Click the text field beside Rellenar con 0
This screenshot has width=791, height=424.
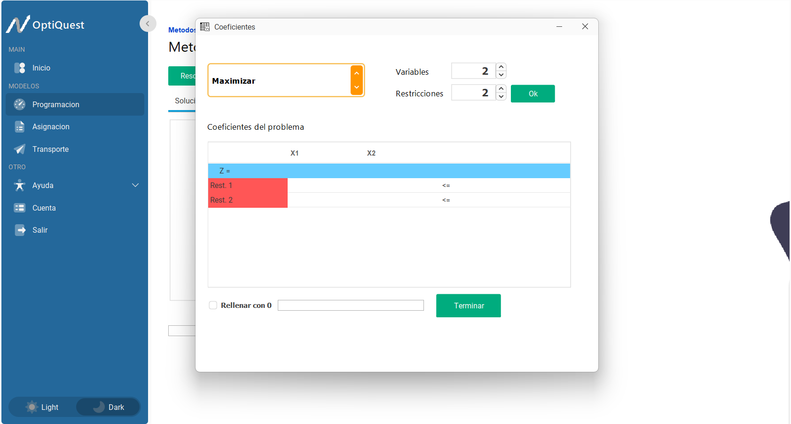[351, 306]
